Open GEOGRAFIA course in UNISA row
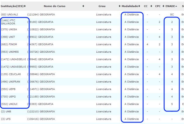 point(41,29)
